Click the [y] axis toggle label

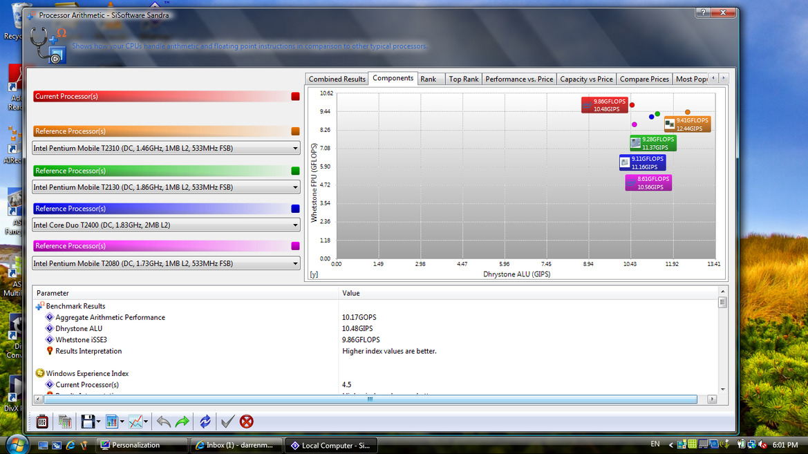[314, 274]
